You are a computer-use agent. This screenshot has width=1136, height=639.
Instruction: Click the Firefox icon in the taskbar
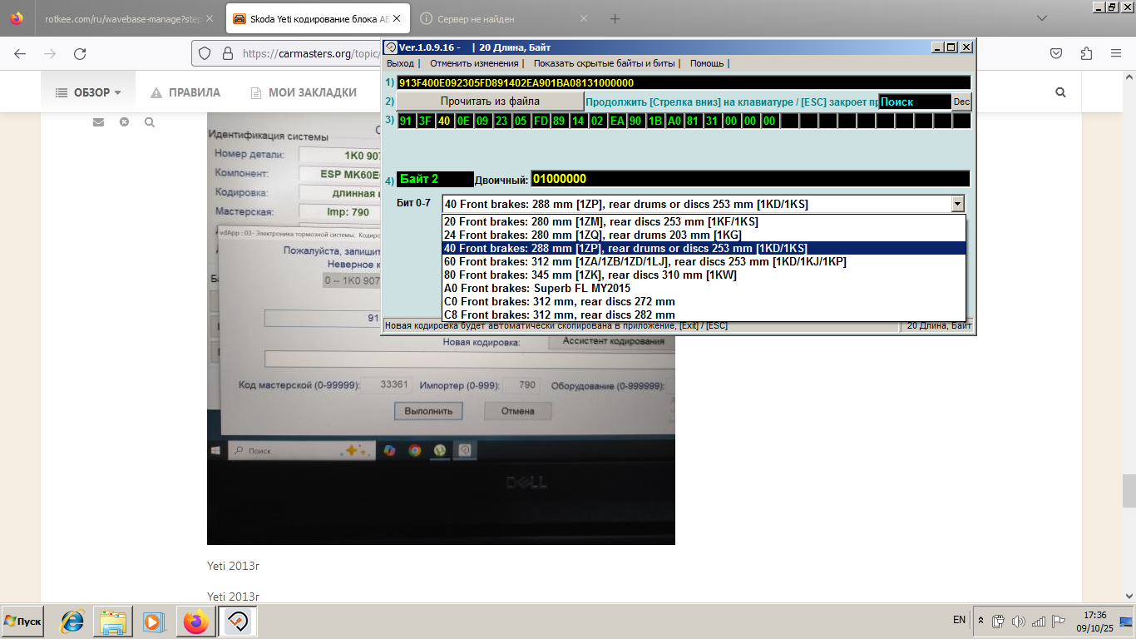click(196, 622)
